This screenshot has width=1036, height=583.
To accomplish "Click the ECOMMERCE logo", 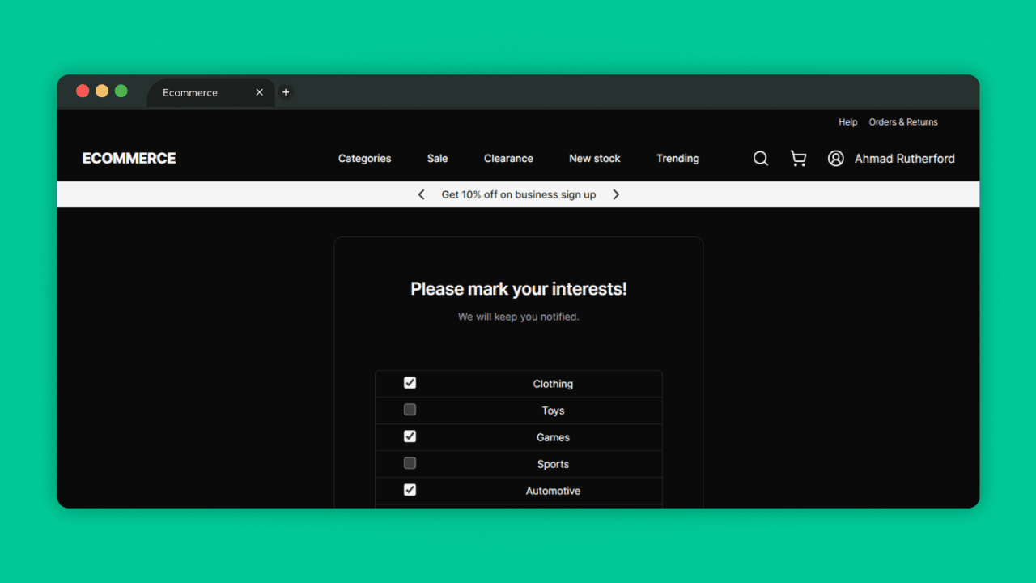I will (129, 158).
